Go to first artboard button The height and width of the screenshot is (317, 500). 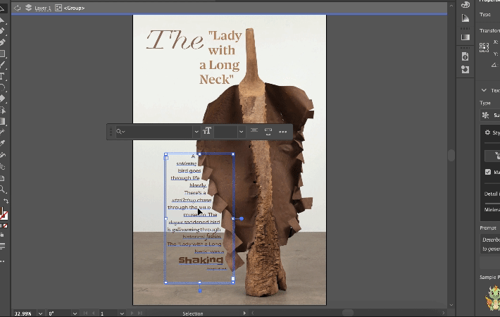[x=85, y=313]
